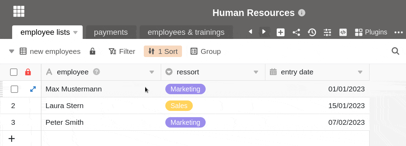Image resolution: width=406 pixels, height=146 pixels.
Task: Switch to the payments tab
Action: pyautogui.click(x=111, y=32)
